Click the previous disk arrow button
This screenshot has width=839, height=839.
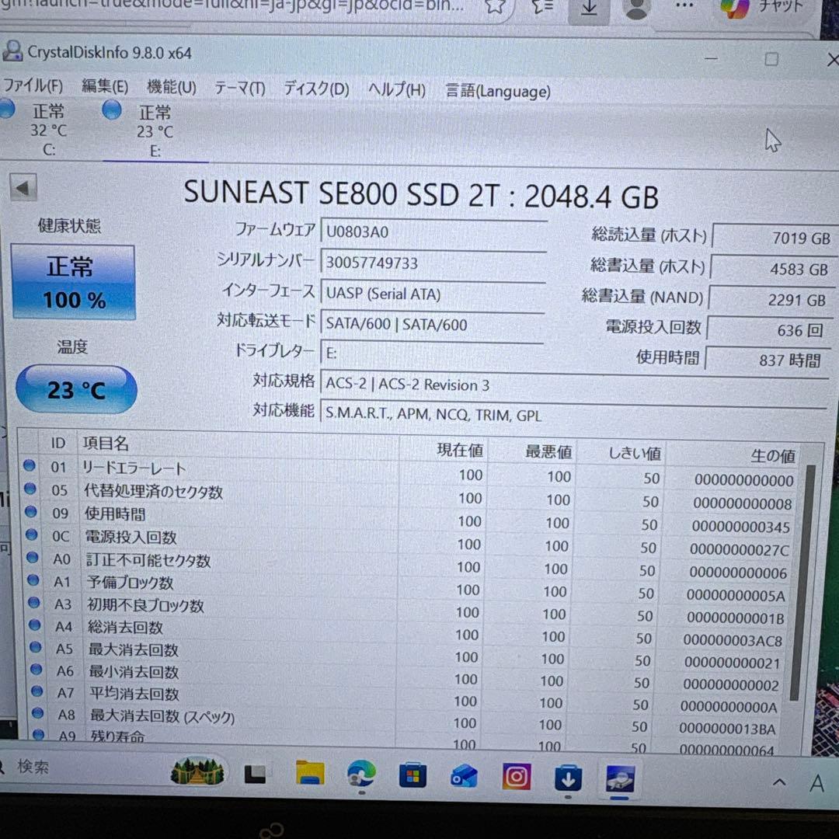tap(23, 188)
